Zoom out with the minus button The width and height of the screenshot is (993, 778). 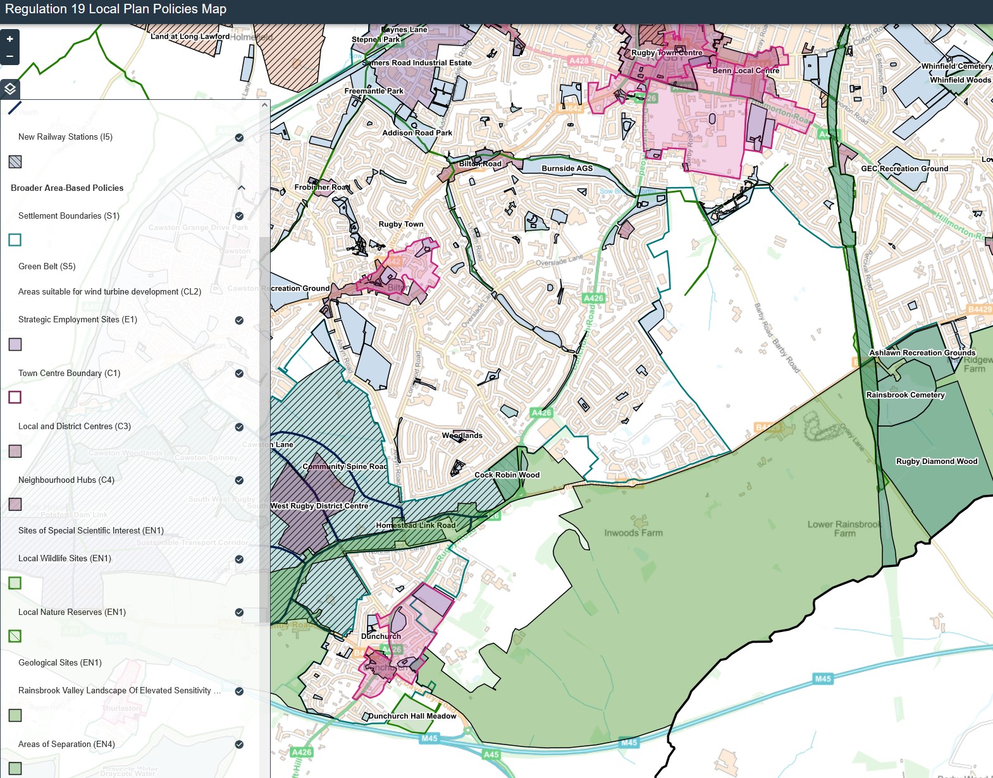click(9, 56)
